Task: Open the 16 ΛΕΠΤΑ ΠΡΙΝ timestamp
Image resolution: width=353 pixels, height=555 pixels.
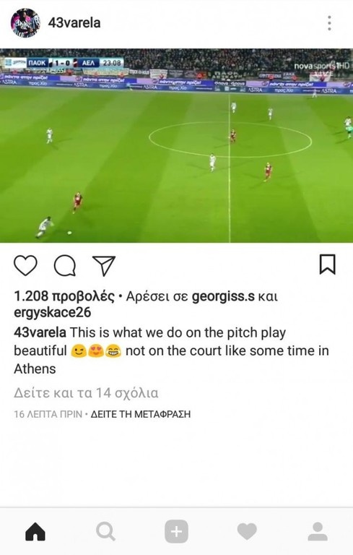Action: coord(48,414)
